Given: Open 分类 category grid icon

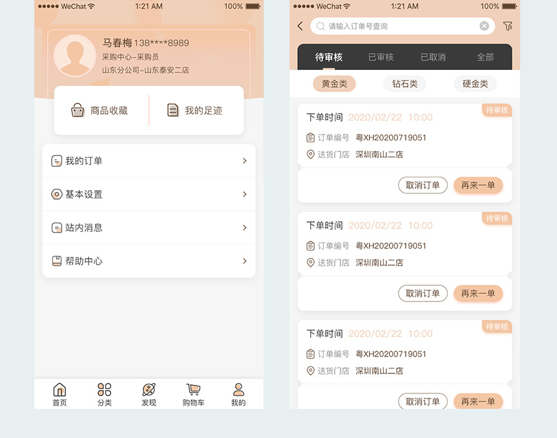Looking at the screenshot, I should coord(104,389).
